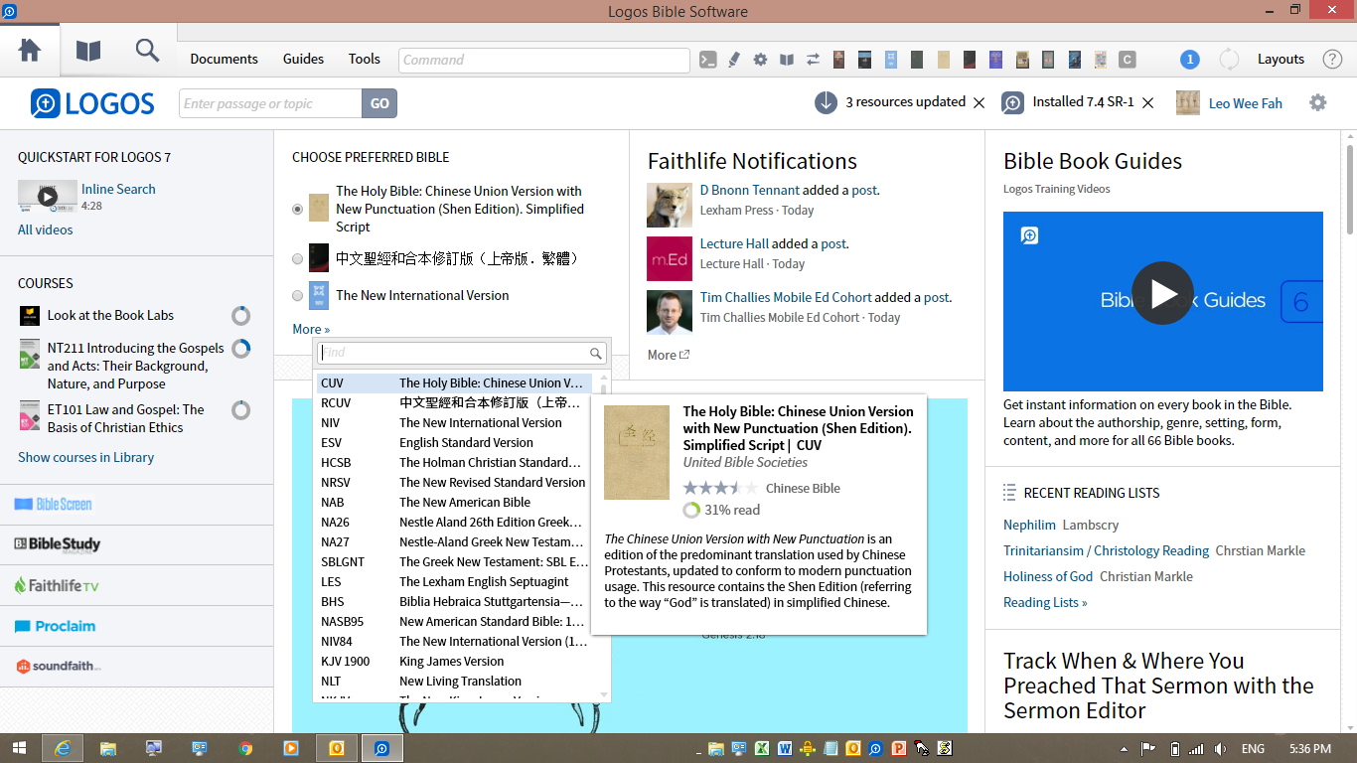
Task: Play the Bible Book Guides video
Action: 1162,293
